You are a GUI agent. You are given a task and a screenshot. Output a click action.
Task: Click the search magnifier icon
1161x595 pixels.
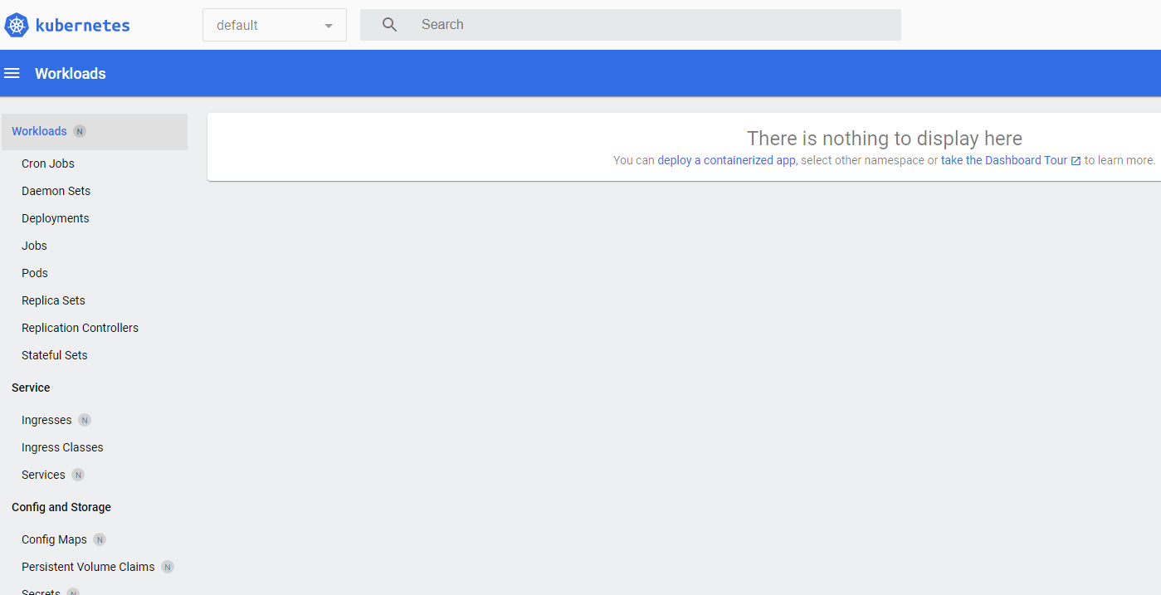click(389, 25)
